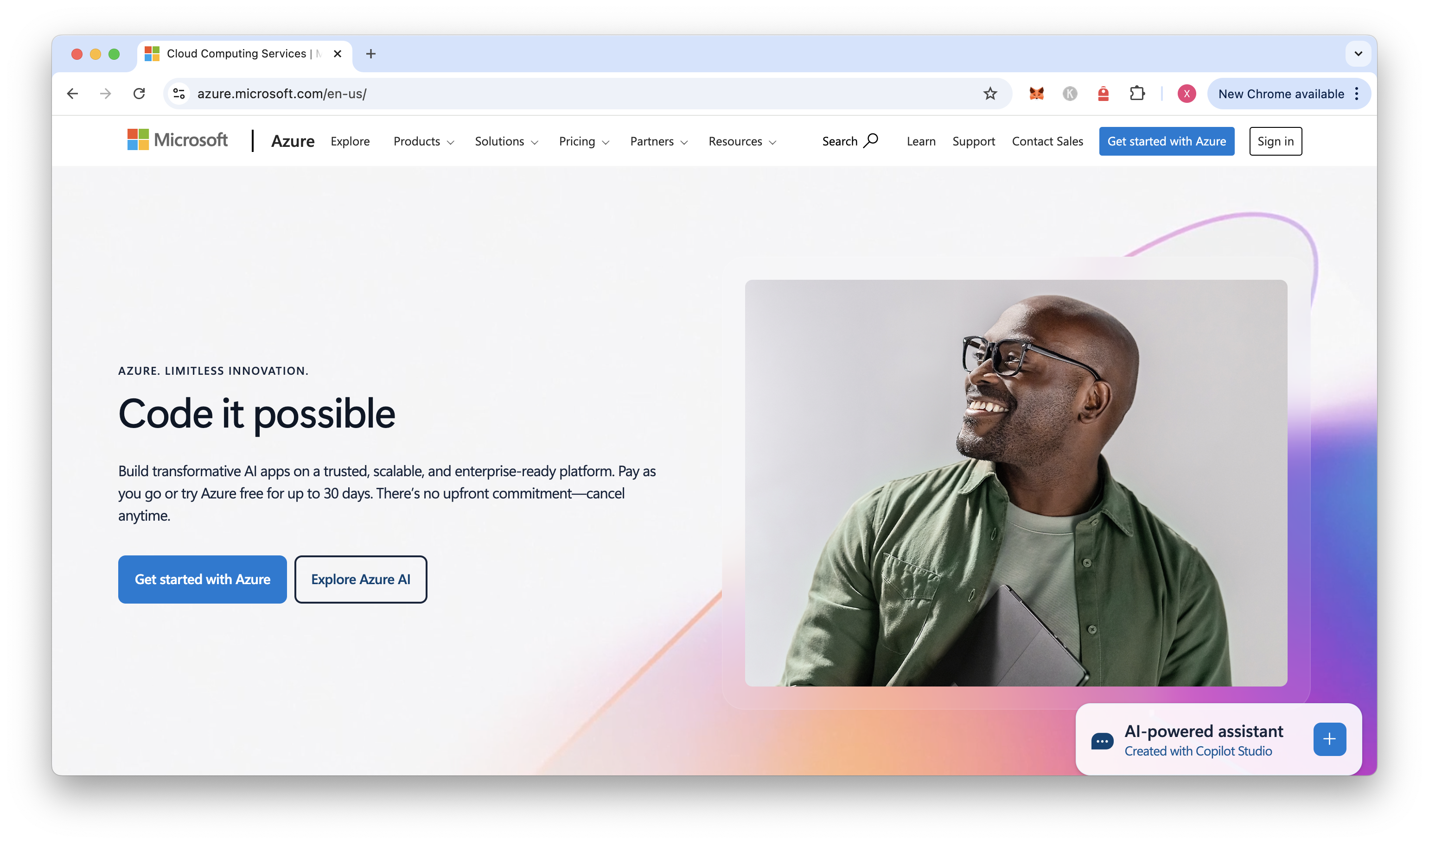Image resolution: width=1429 pixels, height=844 pixels.
Task: Open the Explore menu item
Action: (350, 142)
